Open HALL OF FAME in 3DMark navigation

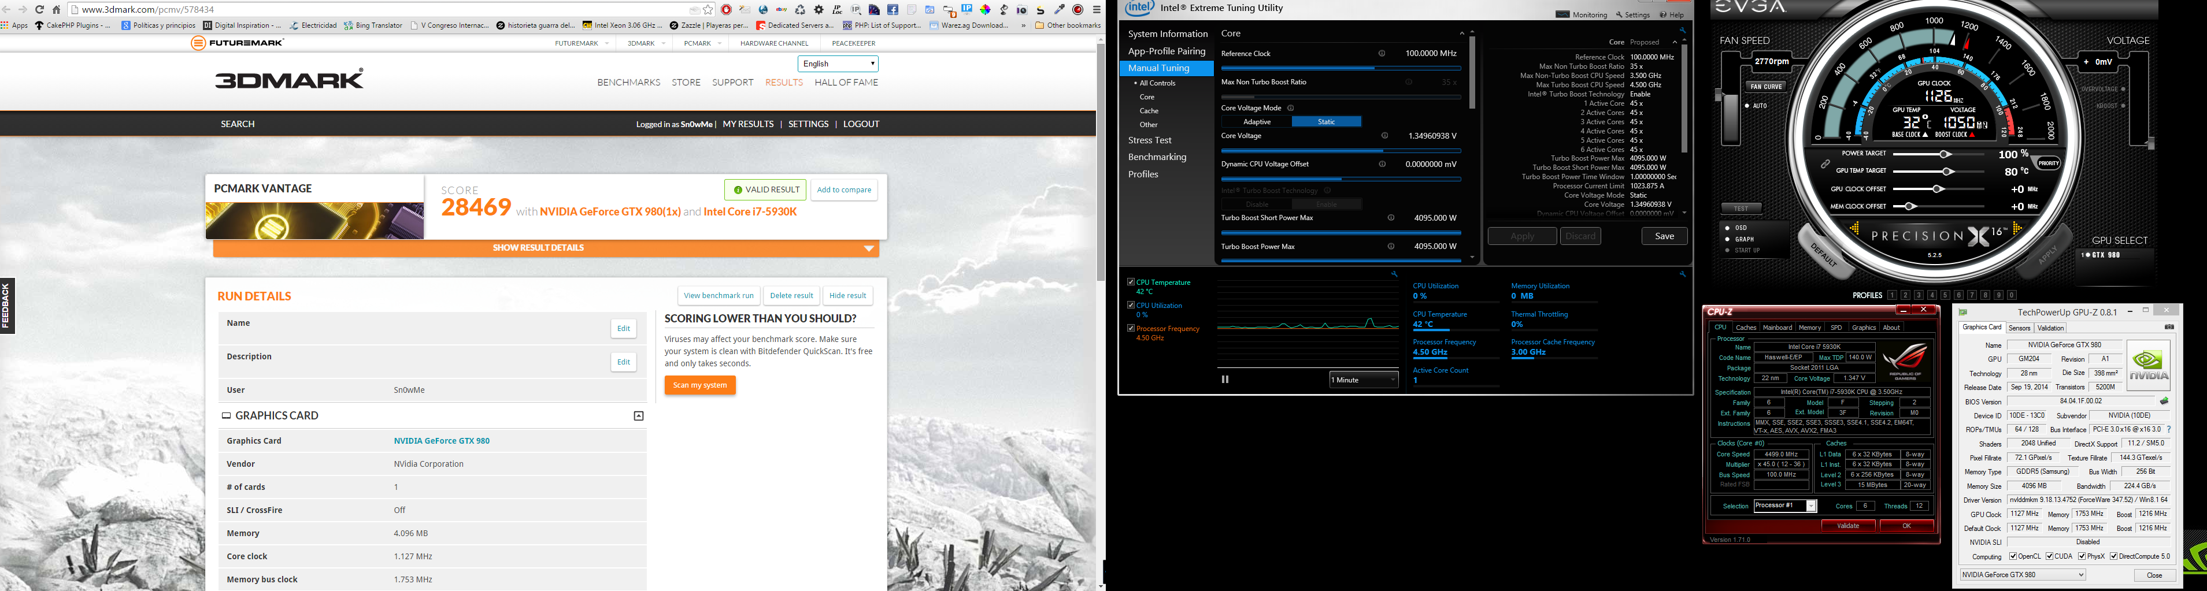tap(846, 82)
